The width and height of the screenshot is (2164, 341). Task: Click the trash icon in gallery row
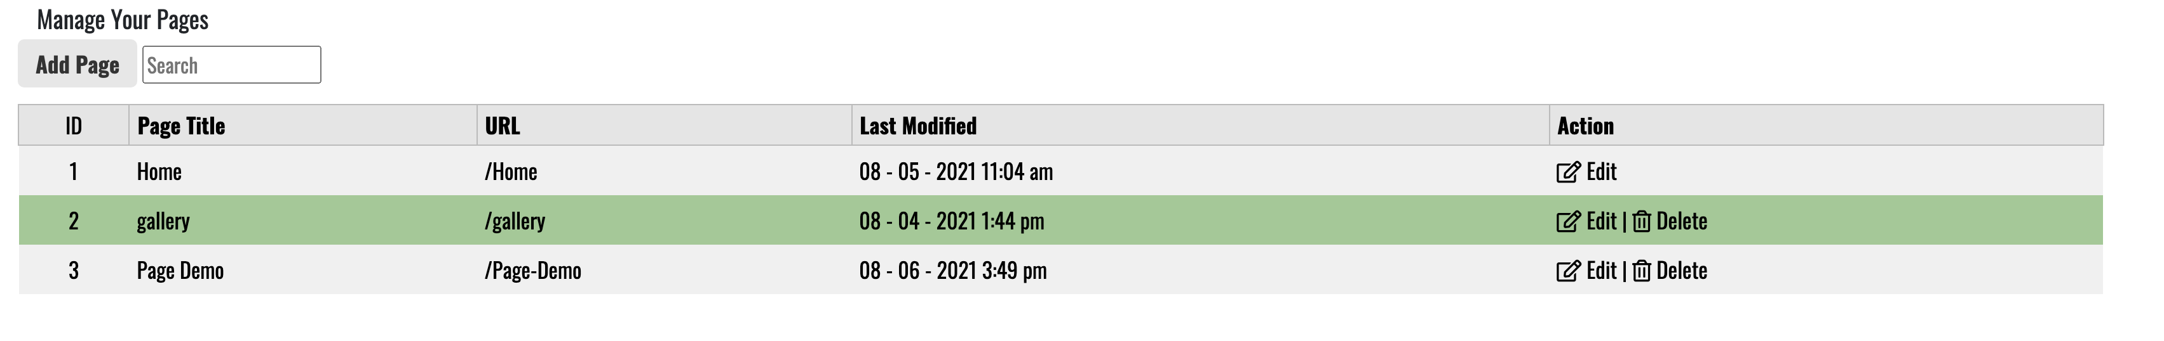[x=1642, y=221]
